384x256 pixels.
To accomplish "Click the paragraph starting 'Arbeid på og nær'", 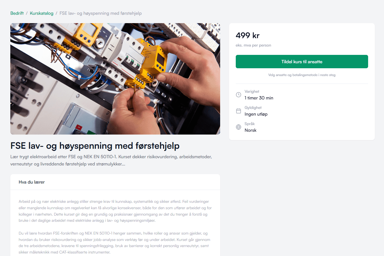I will [x=115, y=211].
